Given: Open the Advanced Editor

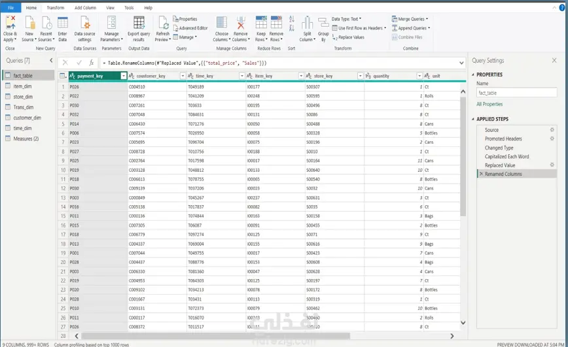Looking at the screenshot, I should (x=190, y=28).
